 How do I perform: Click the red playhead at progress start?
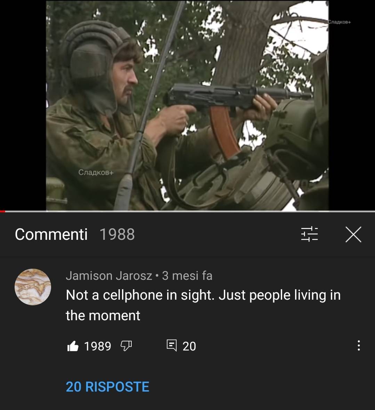[x=2, y=211]
